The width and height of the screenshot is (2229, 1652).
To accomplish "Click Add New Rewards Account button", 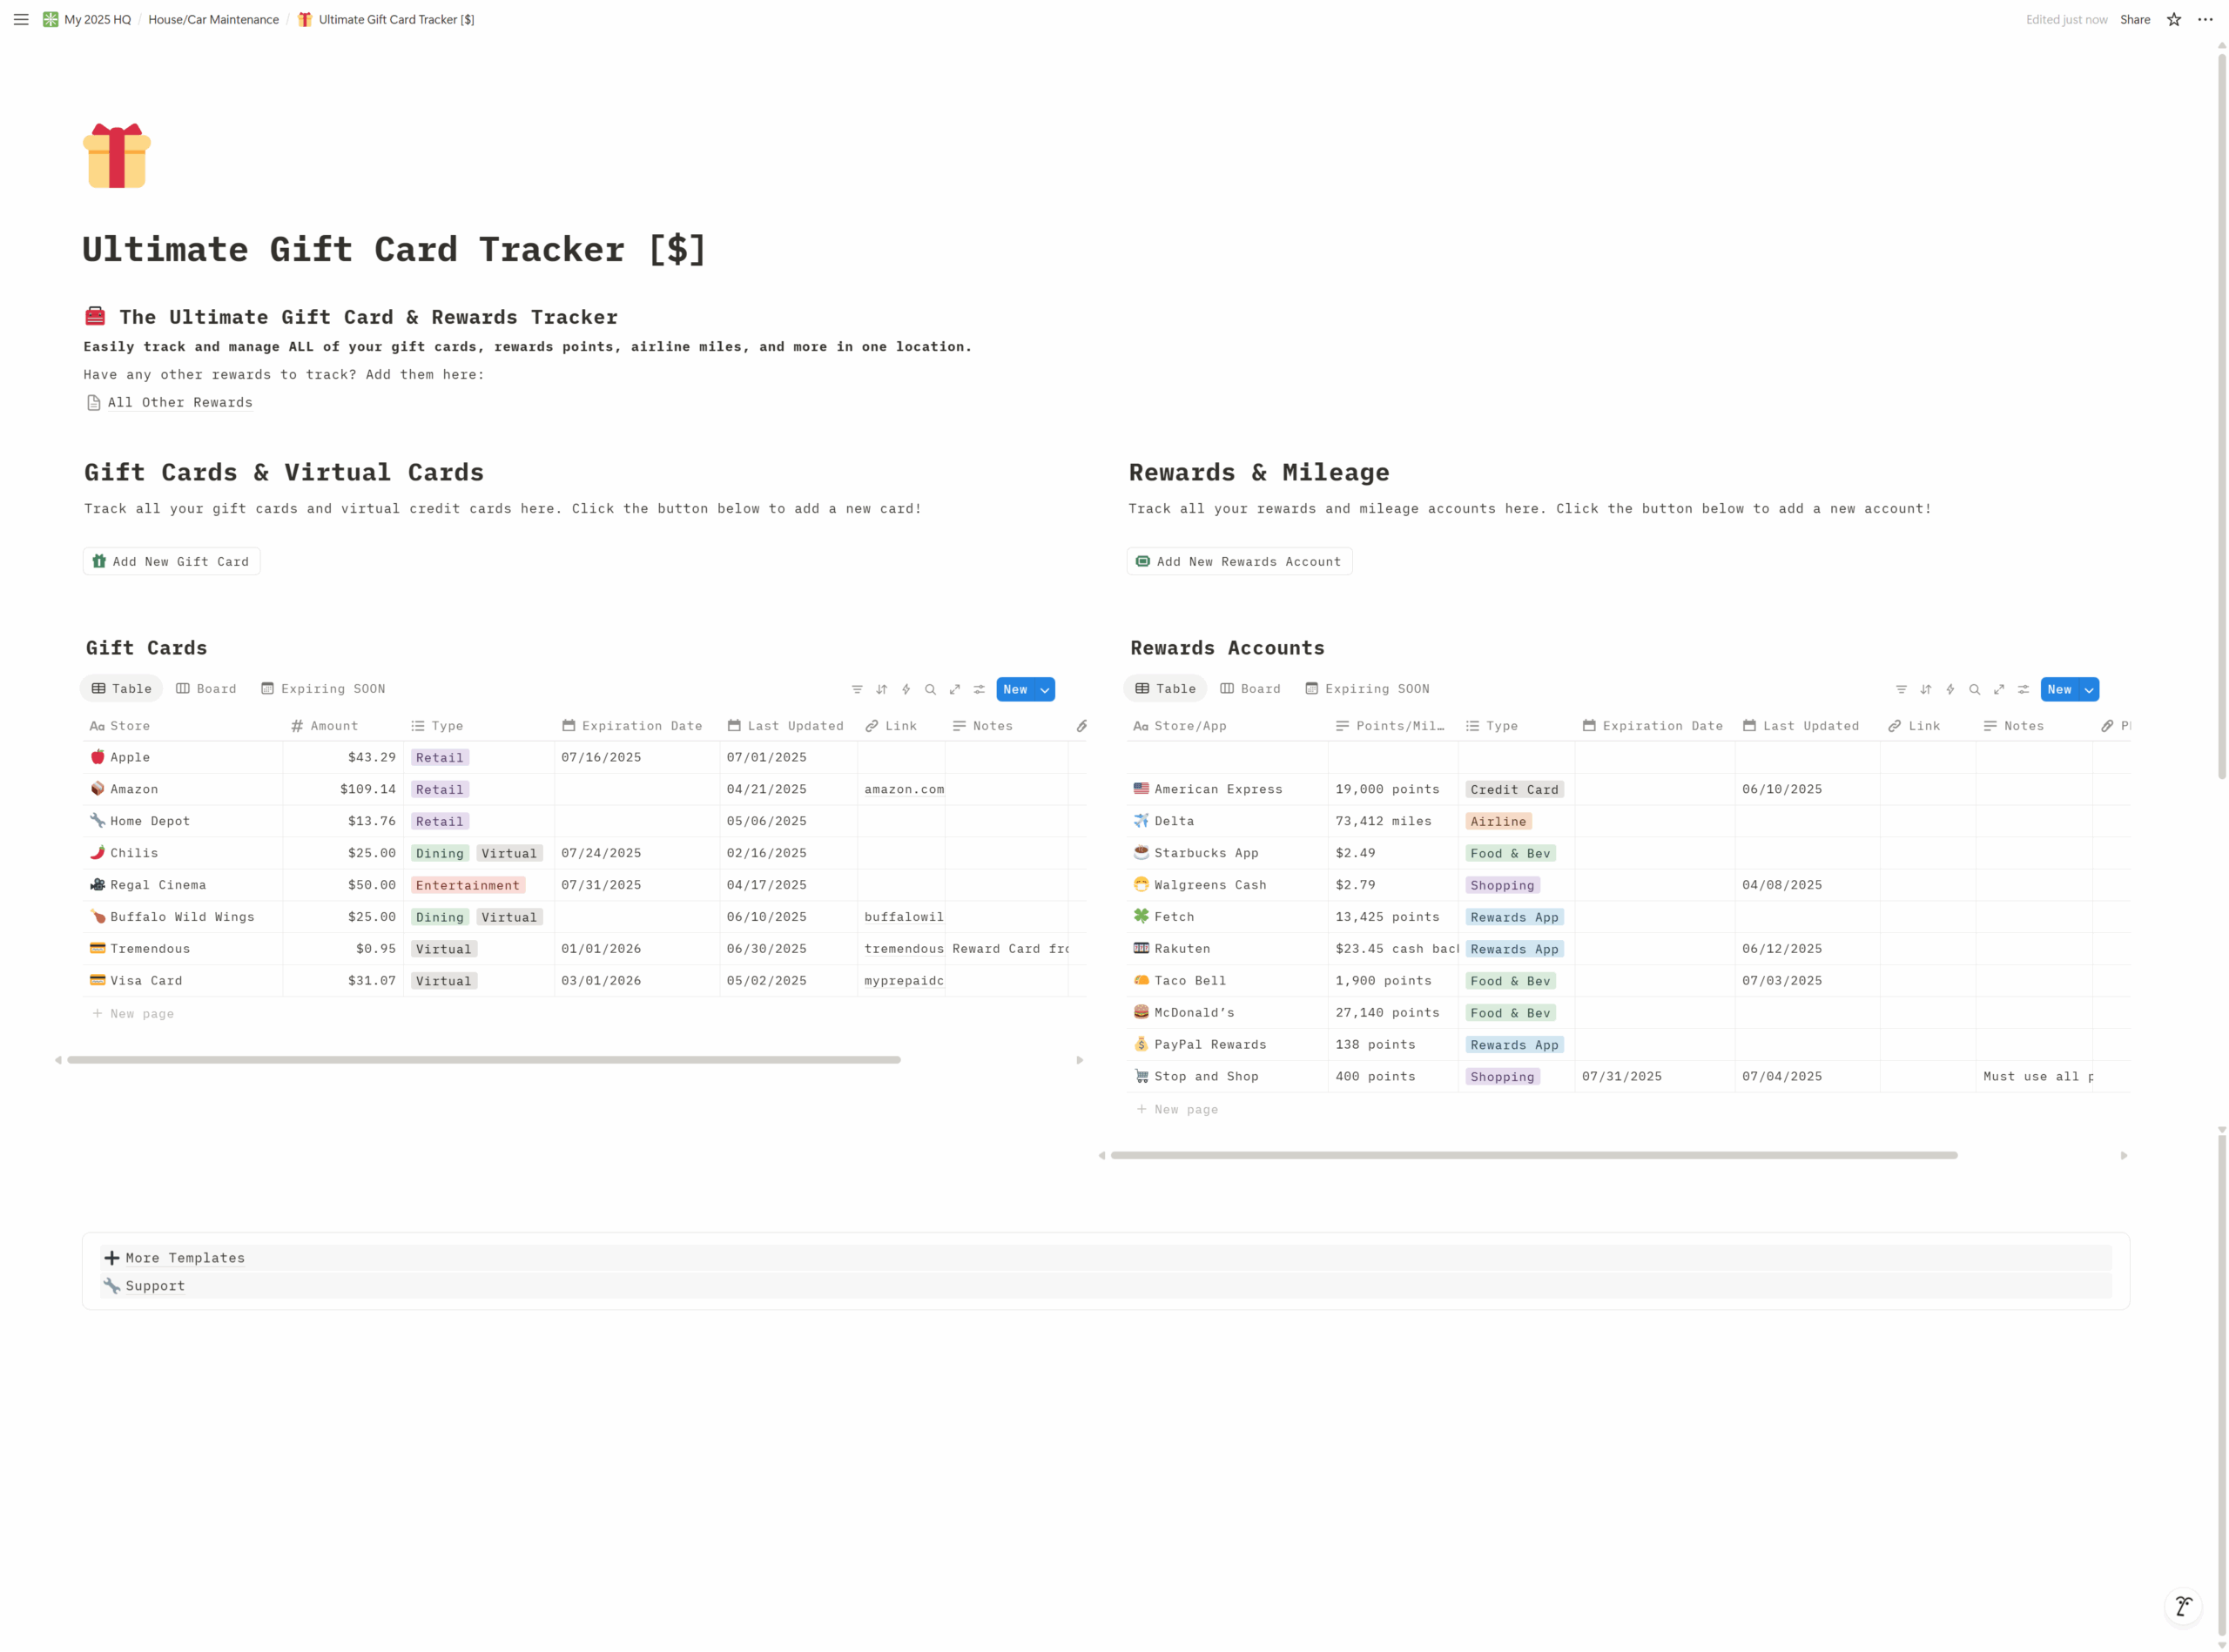I will coord(1240,561).
